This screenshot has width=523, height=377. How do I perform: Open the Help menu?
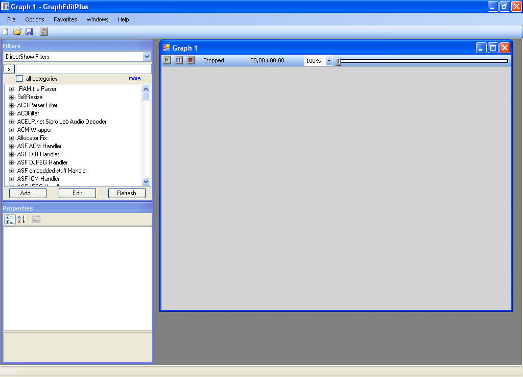point(124,19)
